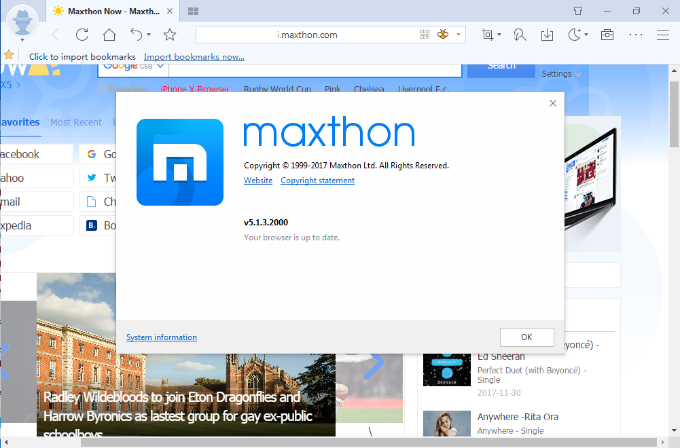Open the three-dots more extensions menu
The image size is (680, 448).
(635, 35)
